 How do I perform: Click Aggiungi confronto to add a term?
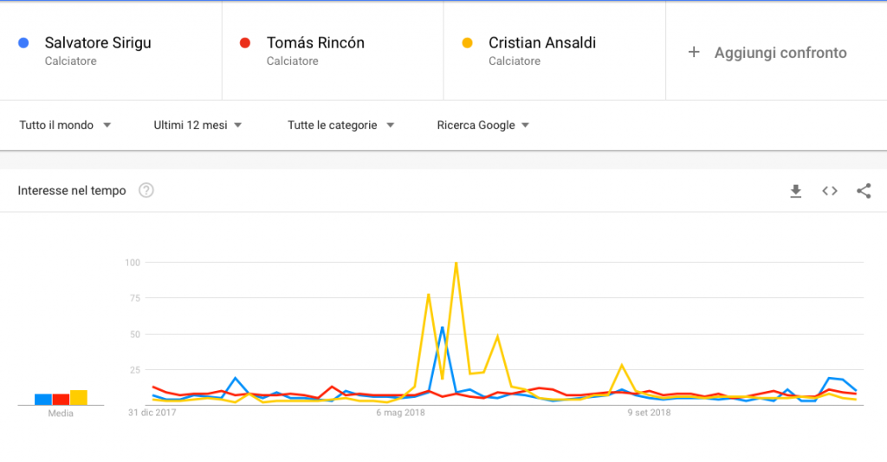[x=780, y=53]
